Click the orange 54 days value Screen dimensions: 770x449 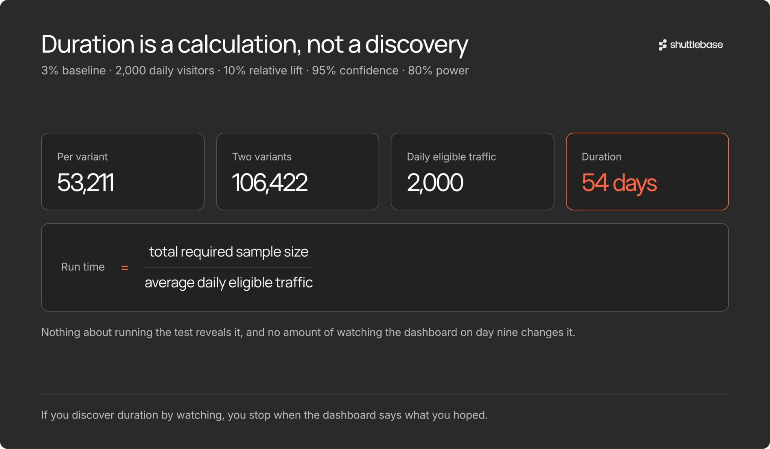(x=619, y=183)
